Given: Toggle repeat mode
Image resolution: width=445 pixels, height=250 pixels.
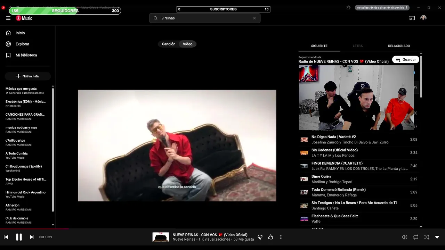Looking at the screenshot, I should [x=416, y=237].
